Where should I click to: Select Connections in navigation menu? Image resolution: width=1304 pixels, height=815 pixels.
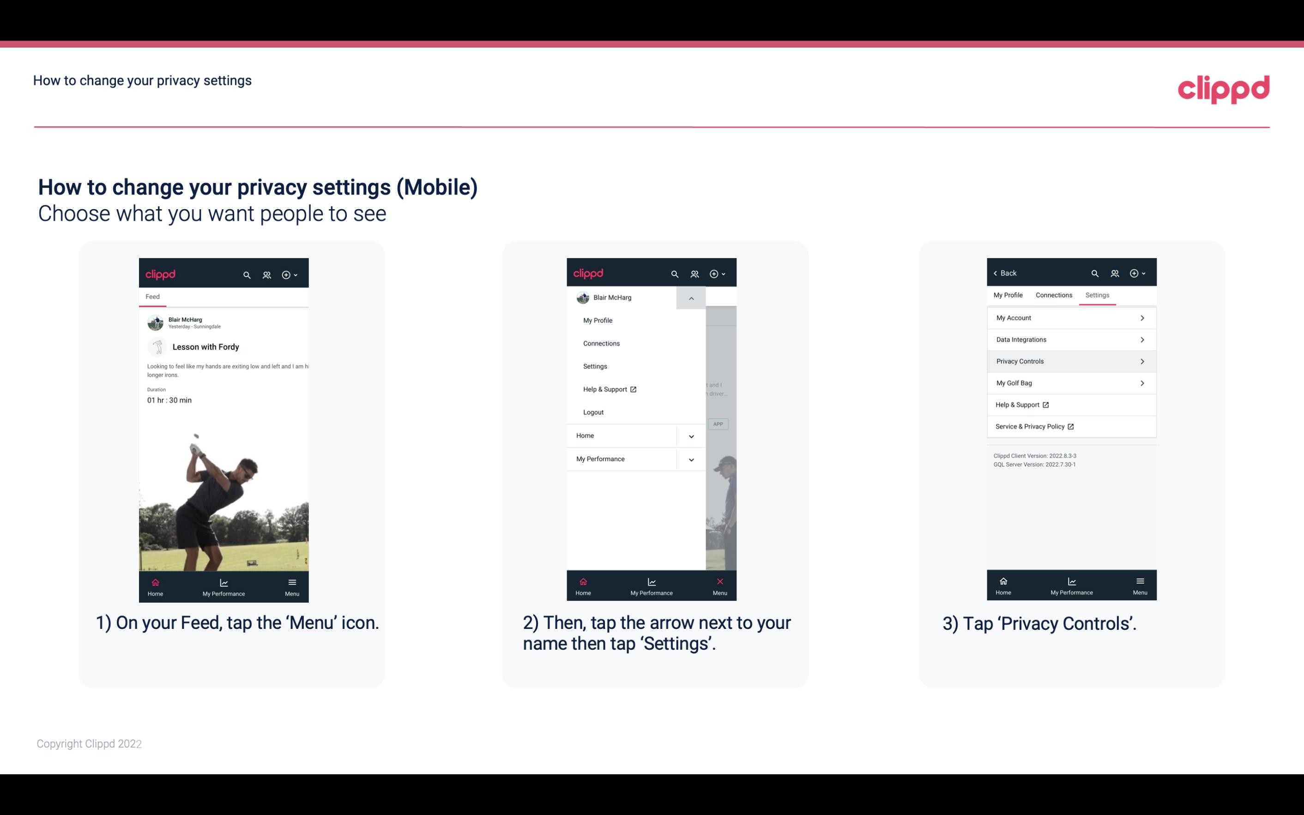pyautogui.click(x=602, y=343)
